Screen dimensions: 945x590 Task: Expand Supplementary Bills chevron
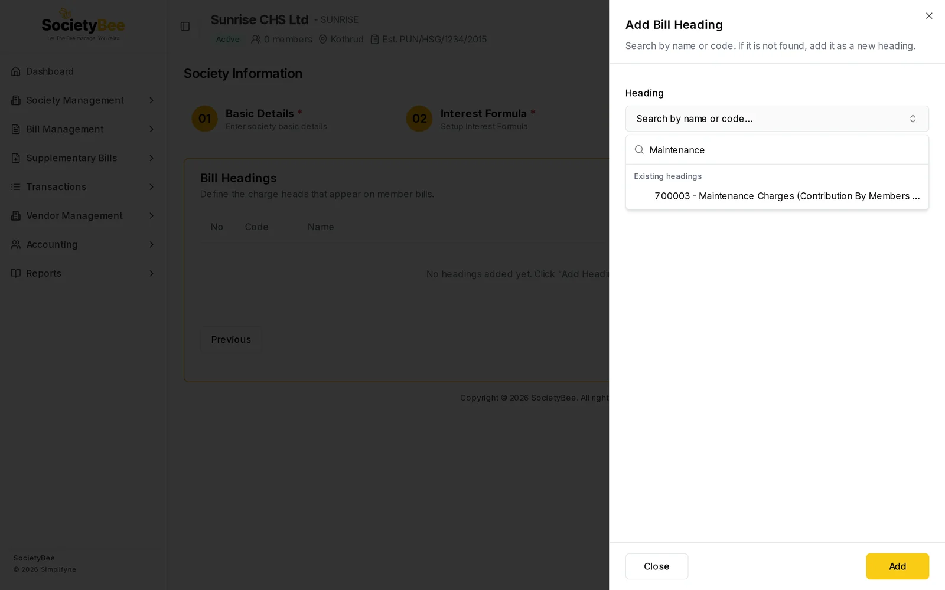pyautogui.click(x=151, y=158)
